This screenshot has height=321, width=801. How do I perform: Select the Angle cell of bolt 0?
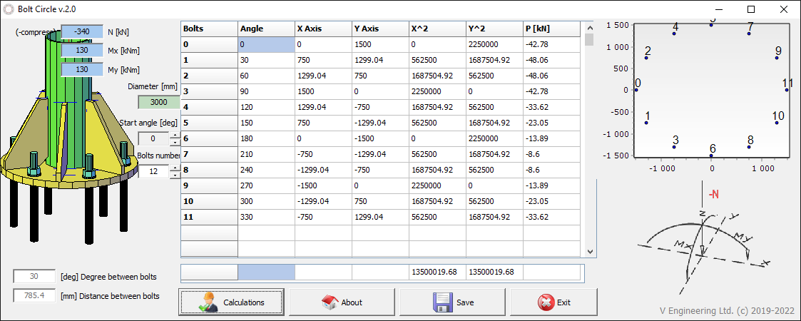[x=265, y=44]
